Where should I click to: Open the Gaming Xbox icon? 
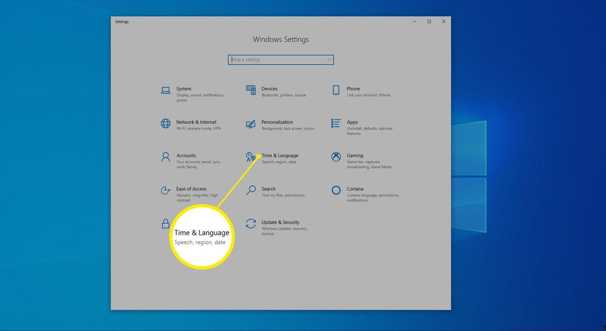336,157
